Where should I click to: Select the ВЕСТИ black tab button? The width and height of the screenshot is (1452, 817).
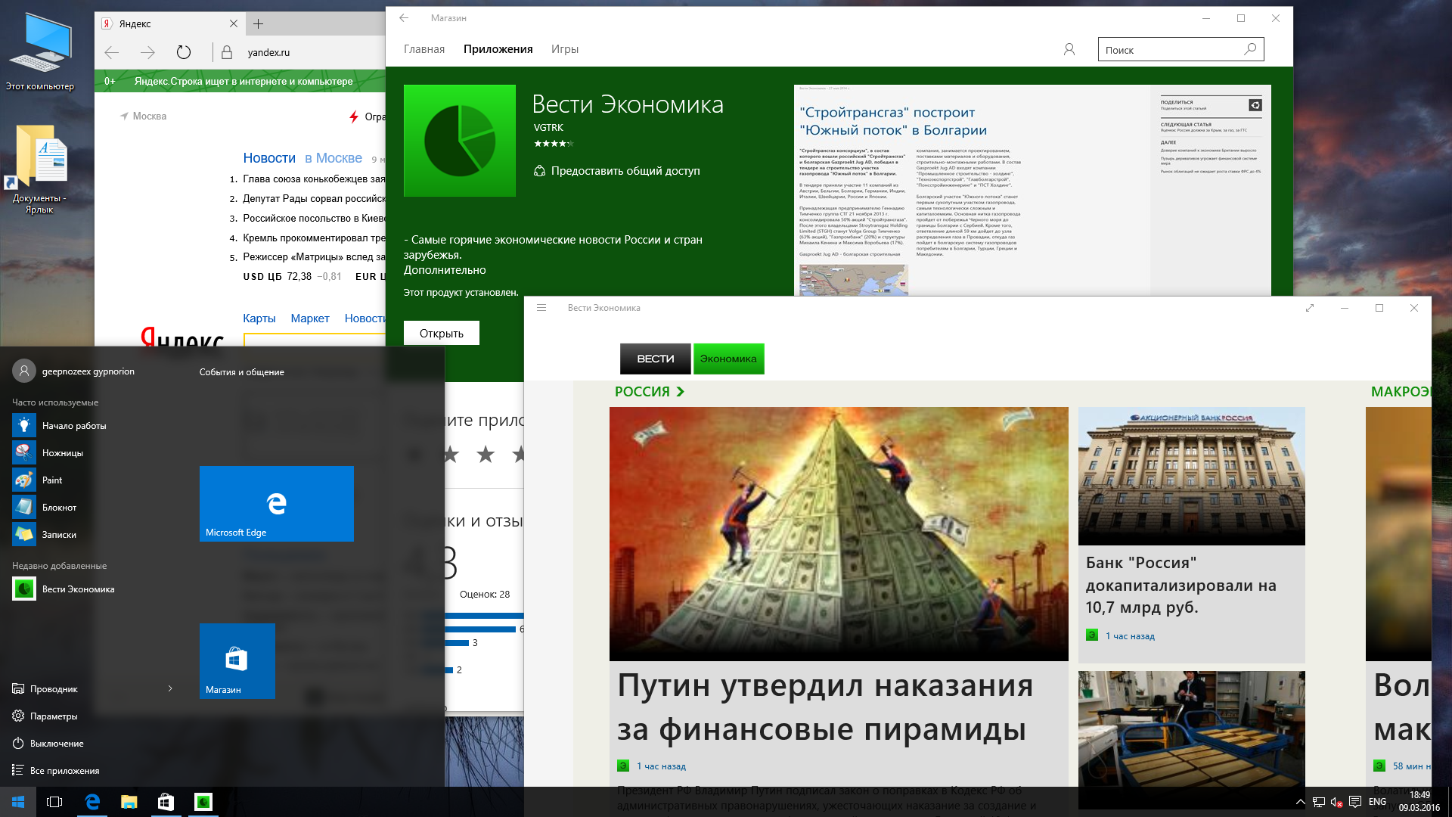[655, 359]
